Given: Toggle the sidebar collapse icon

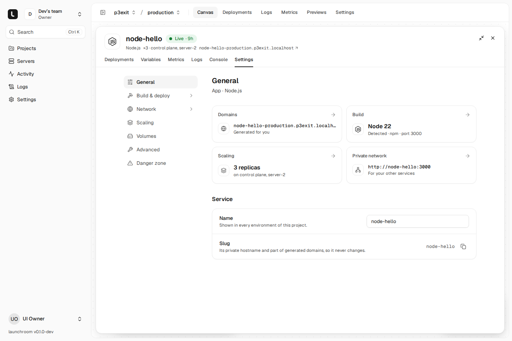Looking at the screenshot, I should pos(103,12).
